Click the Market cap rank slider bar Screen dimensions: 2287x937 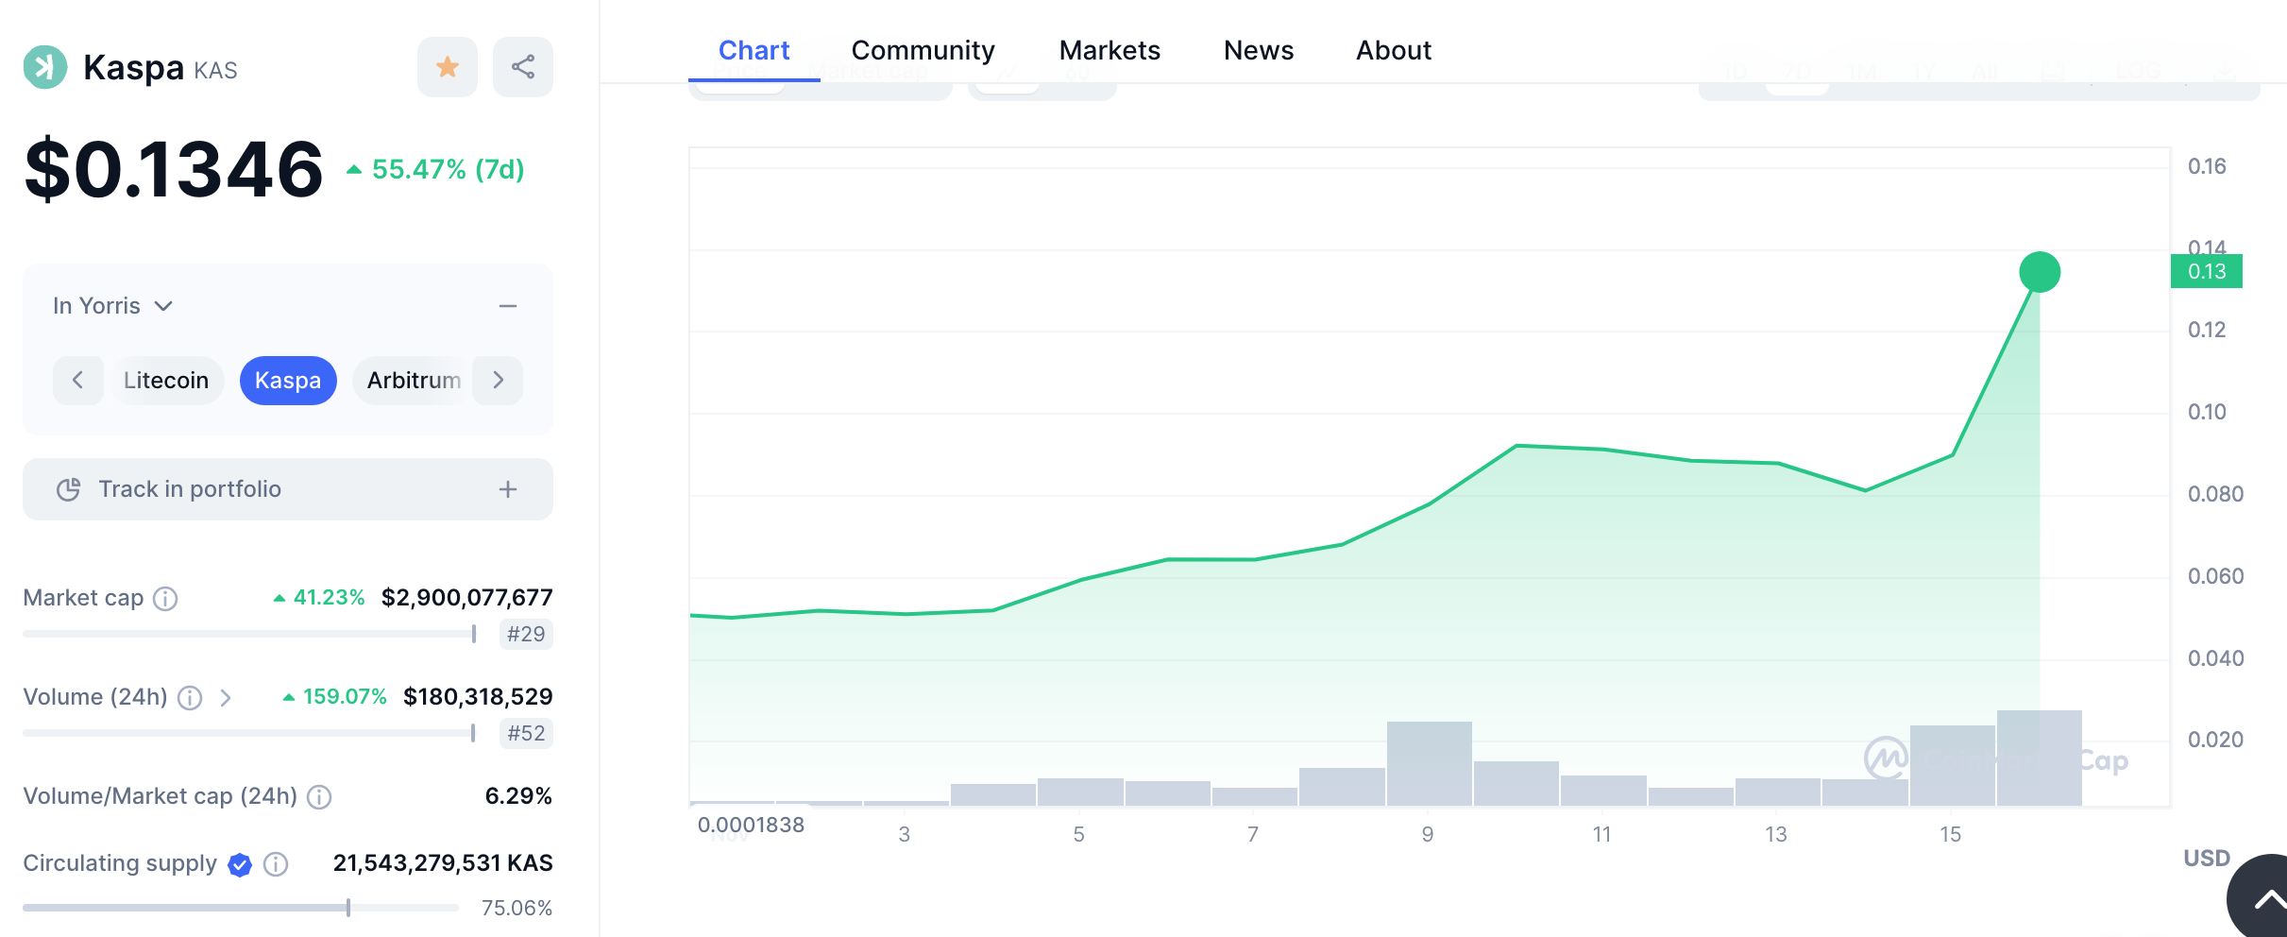pyautogui.click(x=249, y=634)
